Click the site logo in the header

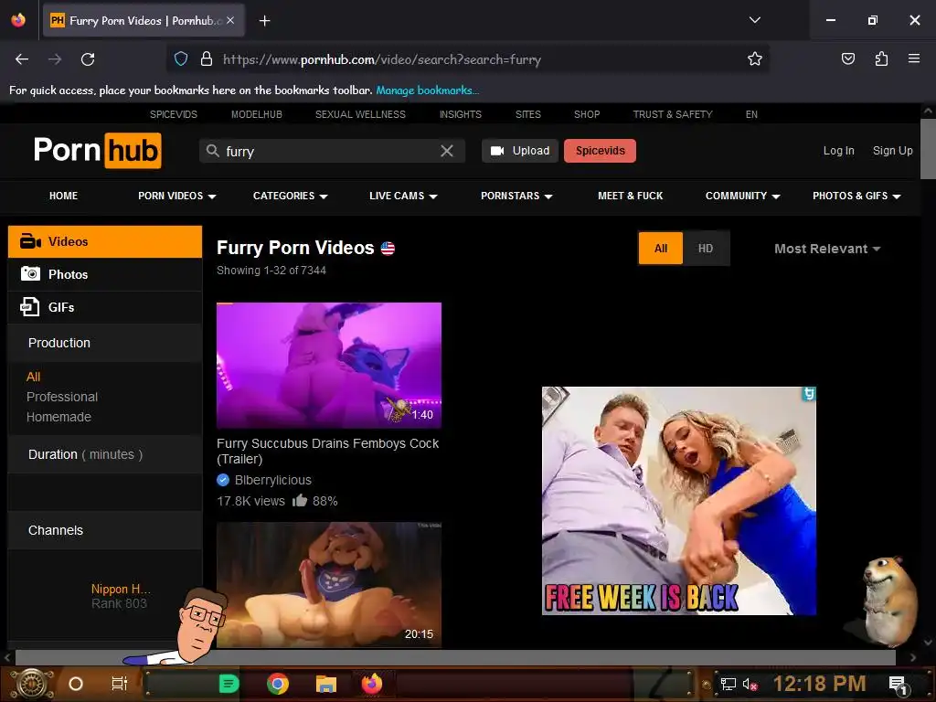tap(97, 151)
